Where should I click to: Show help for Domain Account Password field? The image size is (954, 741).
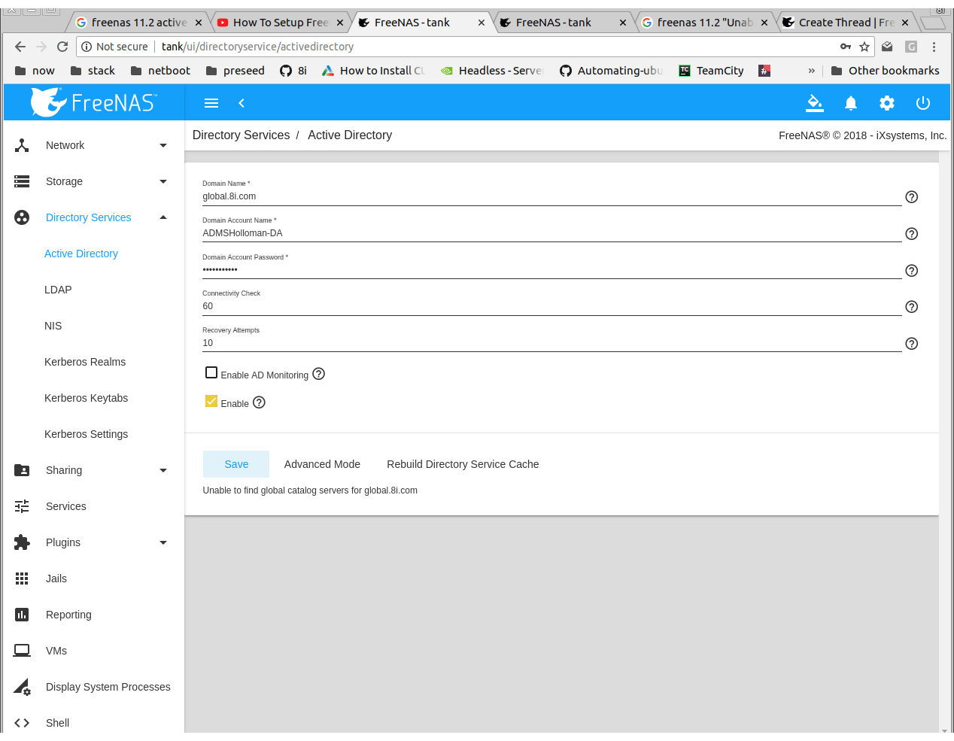pyautogui.click(x=912, y=271)
